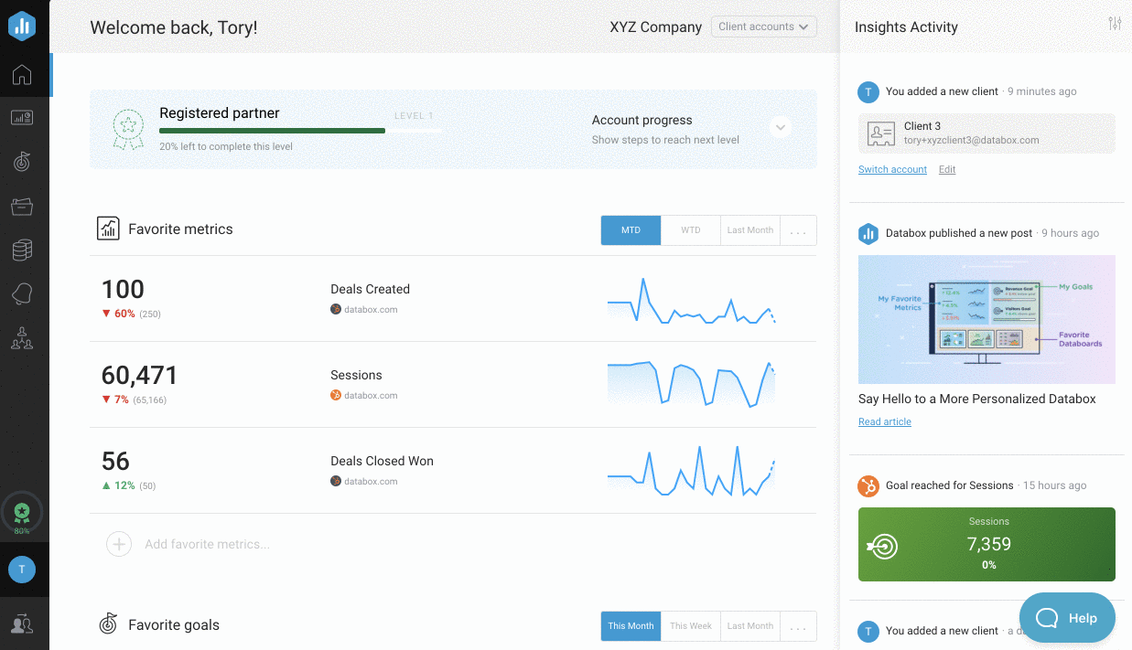Click the Insights Activity heading
Image resolution: width=1132 pixels, height=650 pixels.
(x=906, y=27)
